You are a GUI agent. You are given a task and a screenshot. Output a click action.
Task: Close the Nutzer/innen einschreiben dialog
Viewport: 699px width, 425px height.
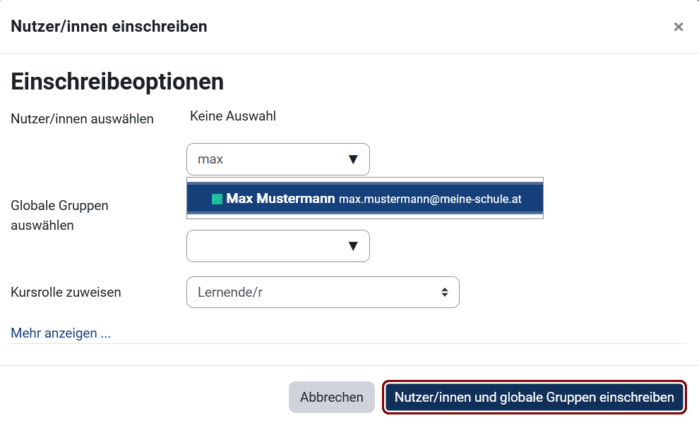click(x=679, y=27)
